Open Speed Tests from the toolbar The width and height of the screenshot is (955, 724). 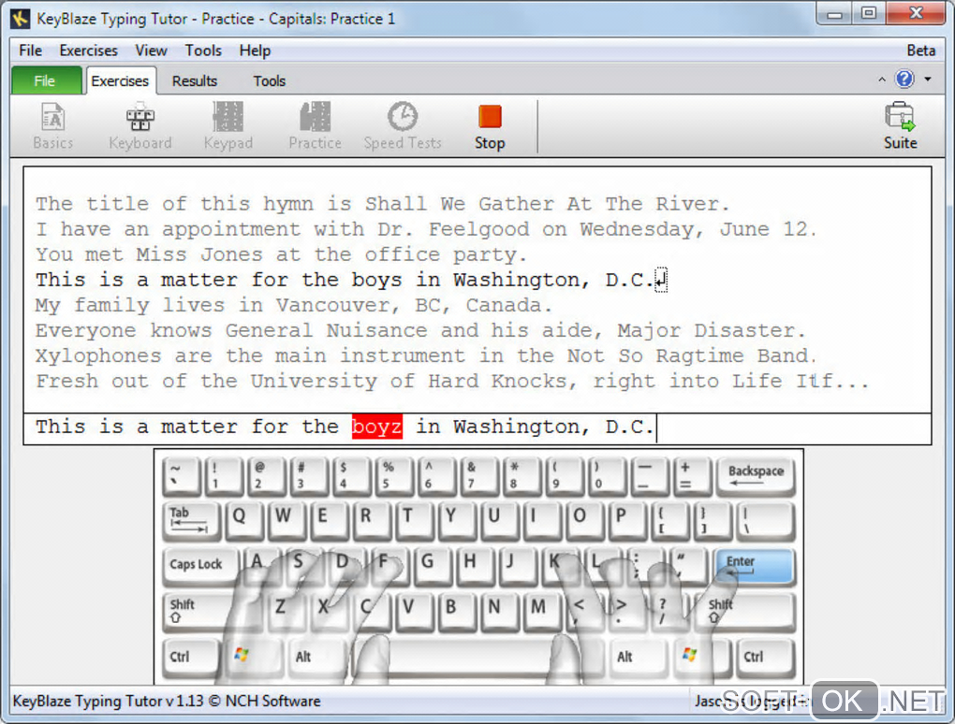403,126
